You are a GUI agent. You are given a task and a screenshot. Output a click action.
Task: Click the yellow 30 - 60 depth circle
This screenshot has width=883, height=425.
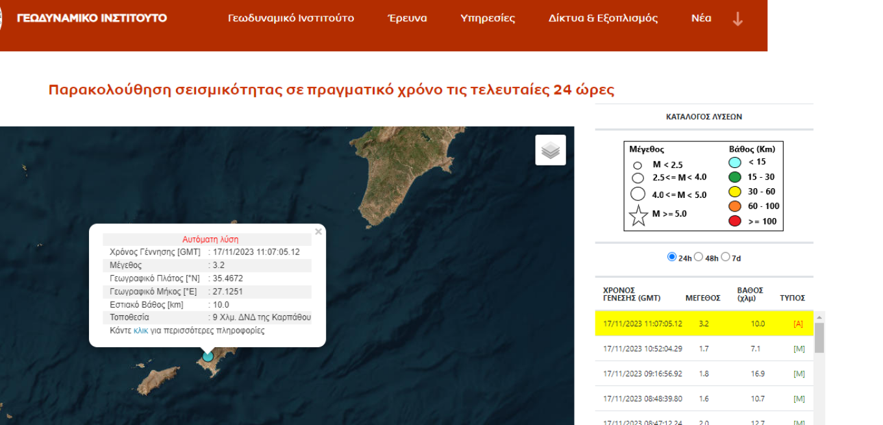pyautogui.click(x=735, y=192)
